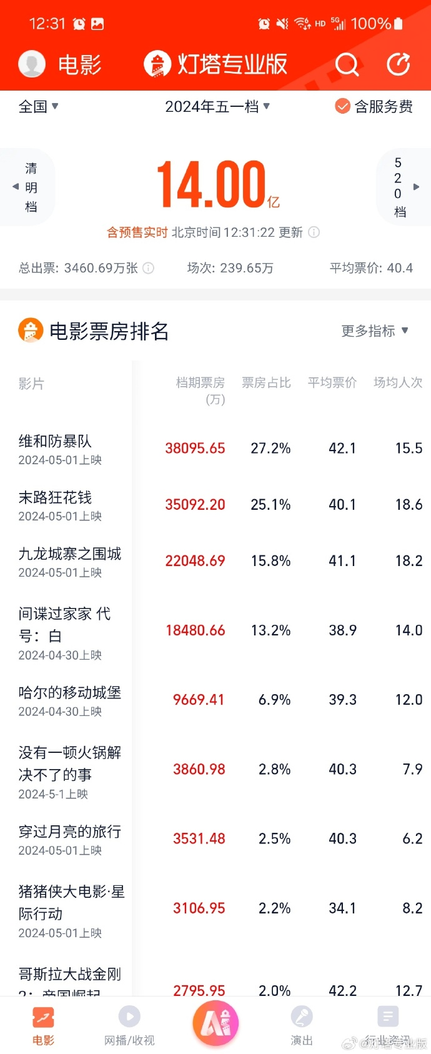Viewport: 431px width, 1054px height.
Task: Tap the info icon beside total tickets
Action: tap(149, 268)
